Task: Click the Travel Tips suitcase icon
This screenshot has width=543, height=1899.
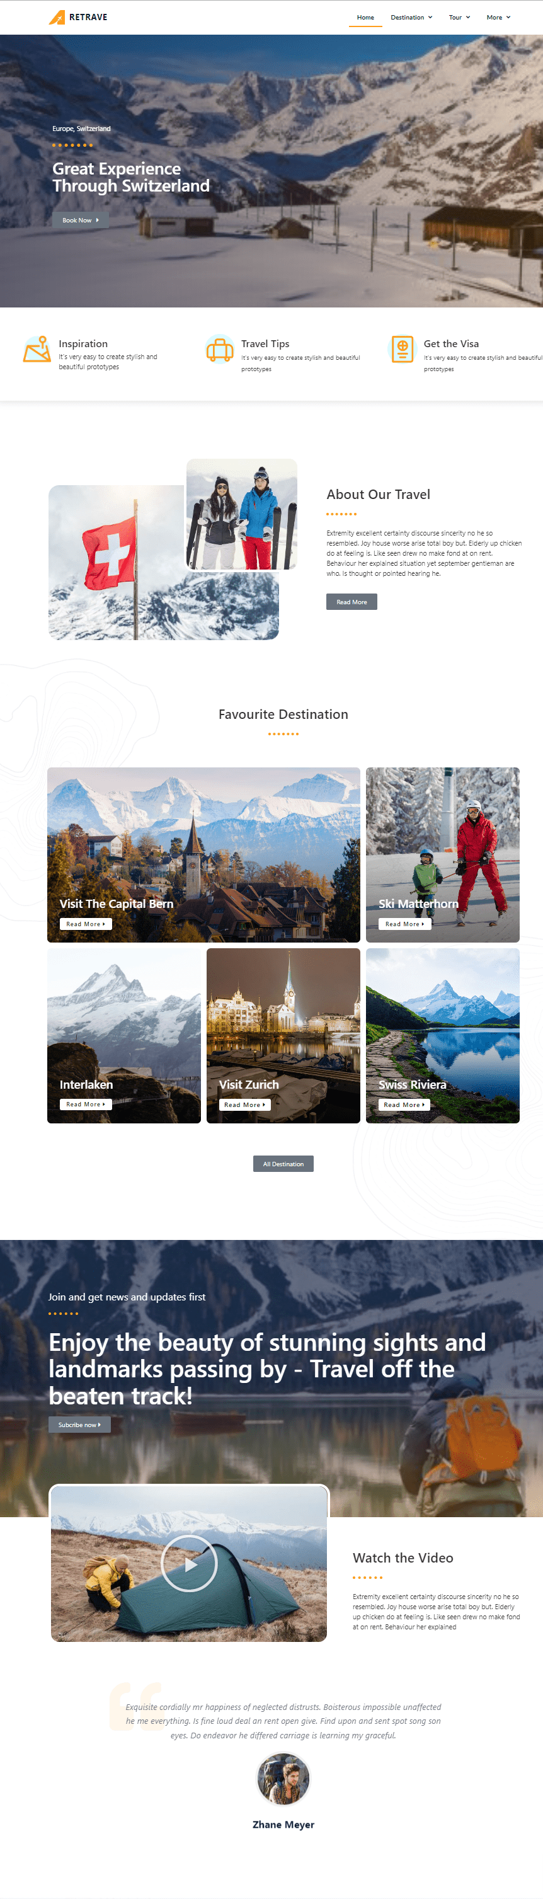Action: (220, 350)
